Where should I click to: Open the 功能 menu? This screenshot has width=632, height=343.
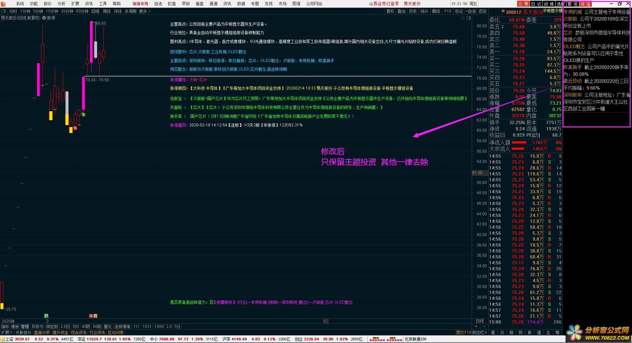tap(34, 4)
